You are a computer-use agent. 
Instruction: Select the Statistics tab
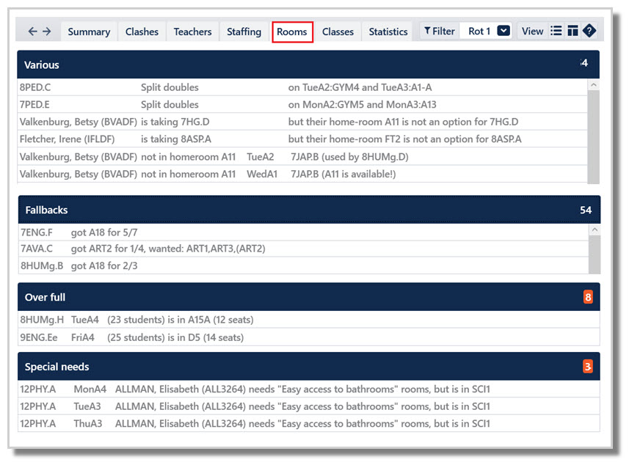click(388, 32)
